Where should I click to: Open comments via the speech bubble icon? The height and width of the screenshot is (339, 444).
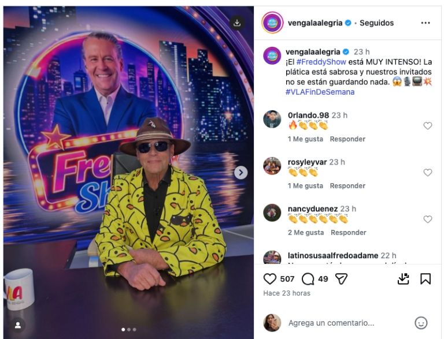pyautogui.click(x=308, y=279)
